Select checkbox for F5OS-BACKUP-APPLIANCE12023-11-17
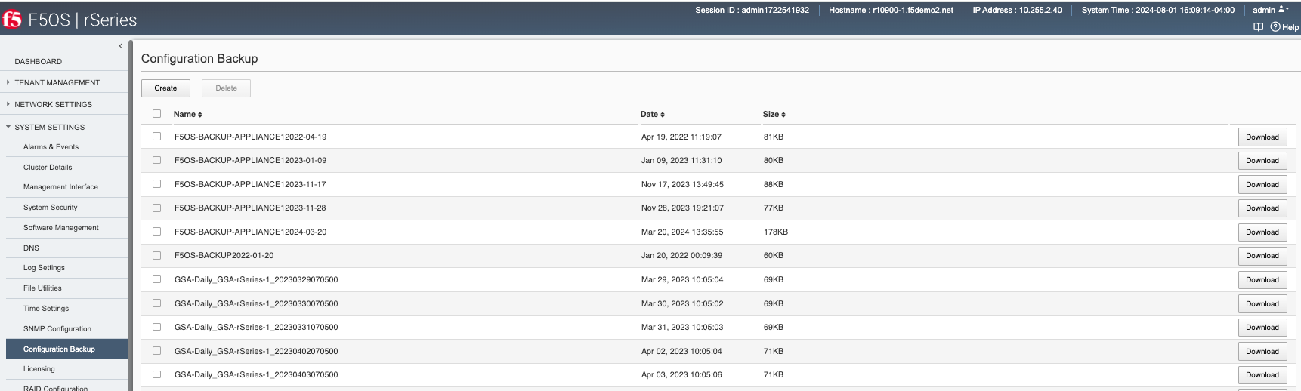1301x391 pixels. [x=156, y=184]
